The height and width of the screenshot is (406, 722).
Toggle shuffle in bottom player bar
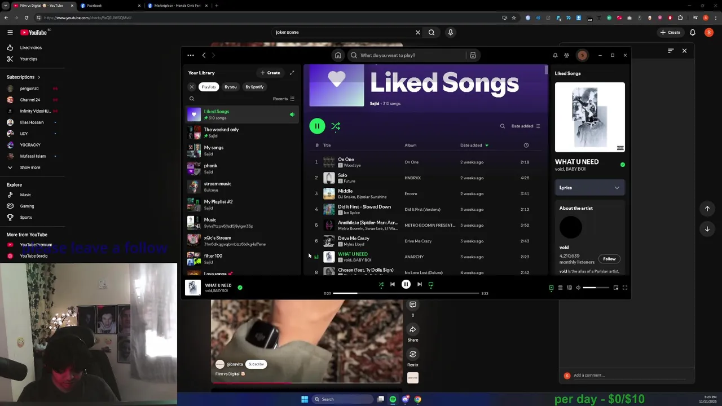click(381, 285)
